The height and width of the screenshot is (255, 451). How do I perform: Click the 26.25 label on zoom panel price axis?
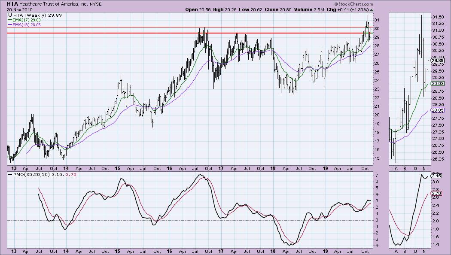[x=438, y=159]
